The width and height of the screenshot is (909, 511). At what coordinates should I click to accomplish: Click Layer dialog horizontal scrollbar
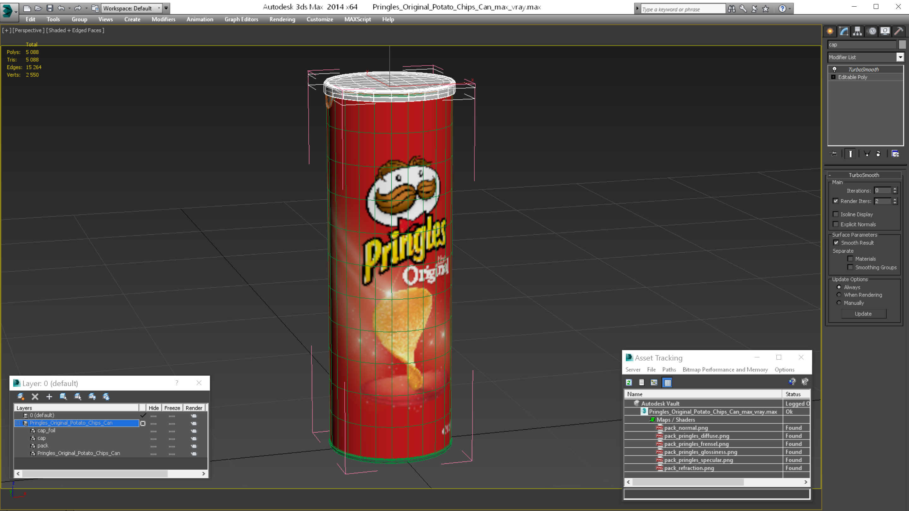(111, 473)
